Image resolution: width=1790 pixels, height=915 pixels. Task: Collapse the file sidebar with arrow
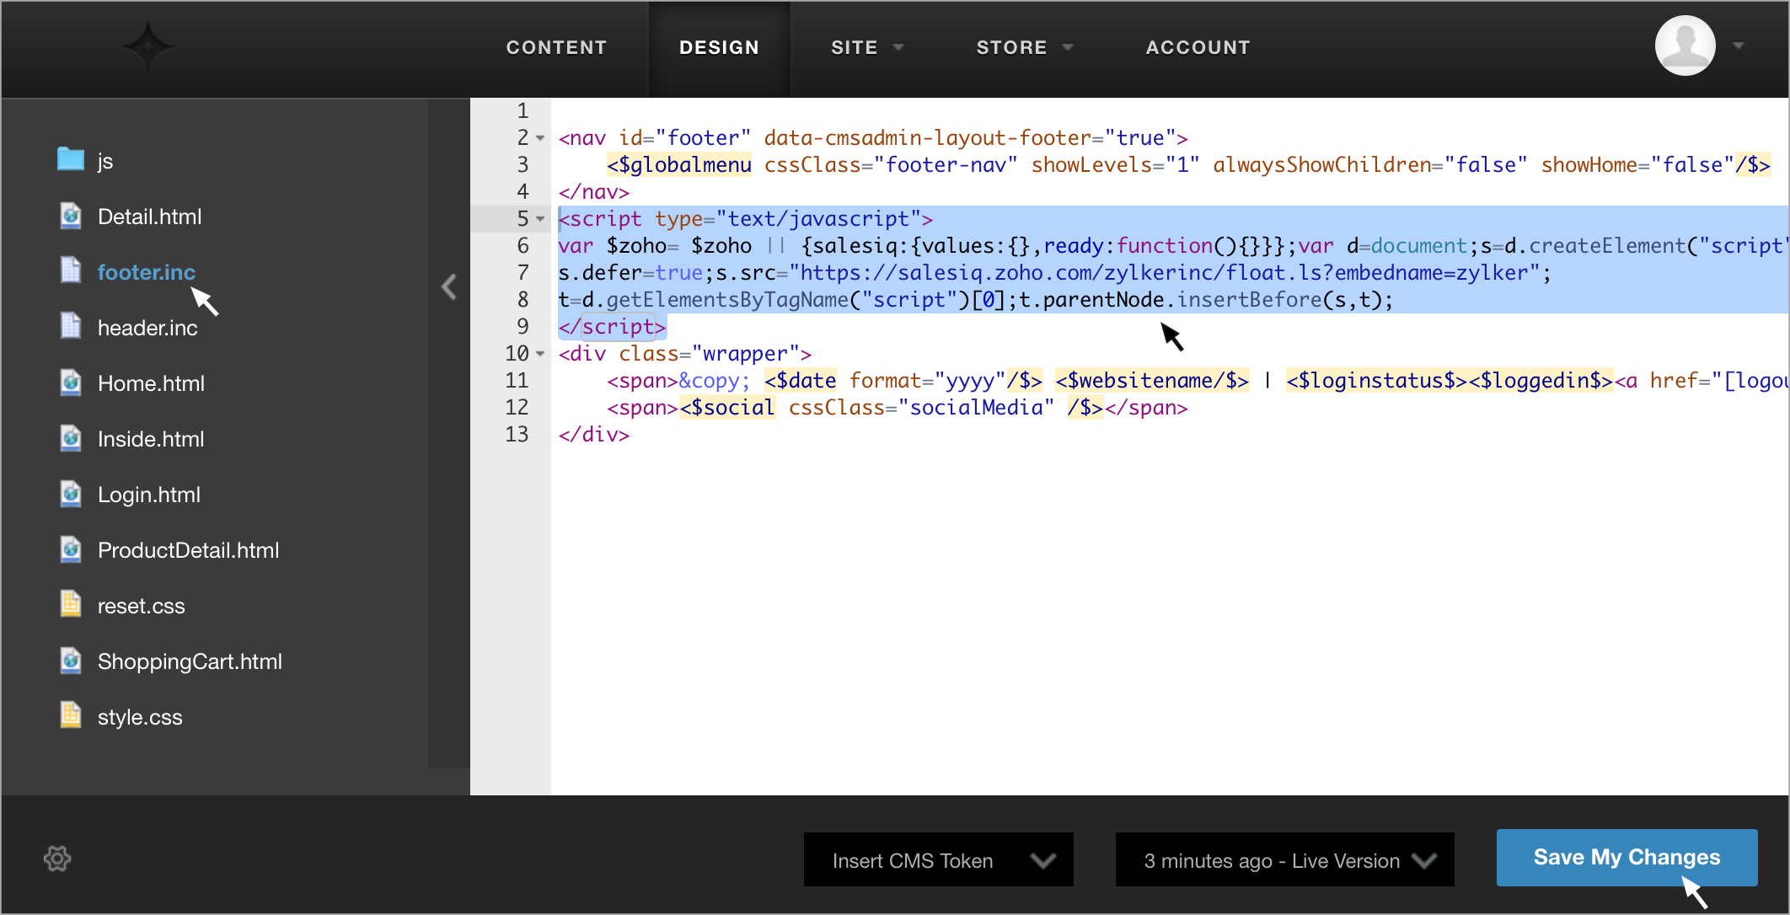pyautogui.click(x=449, y=287)
